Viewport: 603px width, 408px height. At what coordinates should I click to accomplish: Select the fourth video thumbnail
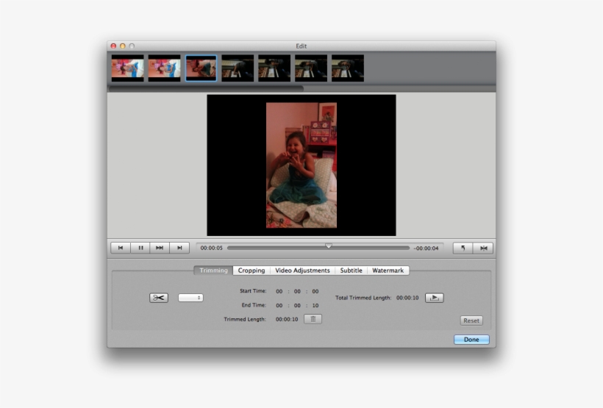(238, 68)
